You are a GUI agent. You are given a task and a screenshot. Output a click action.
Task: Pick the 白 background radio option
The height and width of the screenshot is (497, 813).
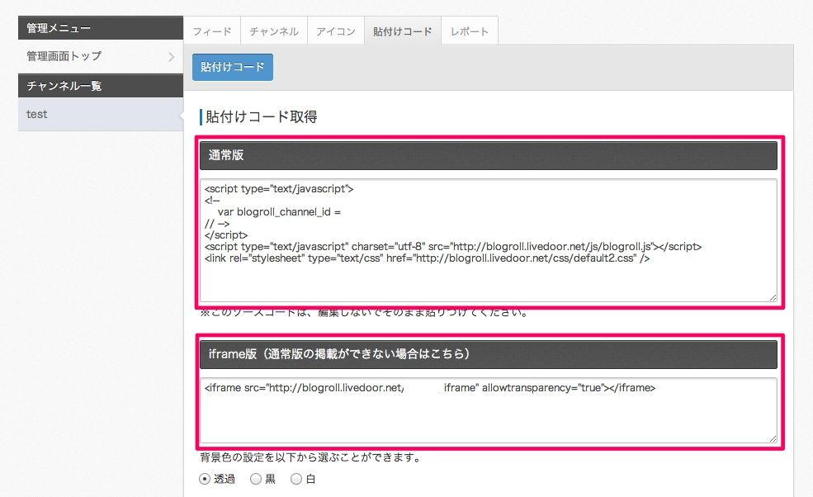(x=296, y=479)
